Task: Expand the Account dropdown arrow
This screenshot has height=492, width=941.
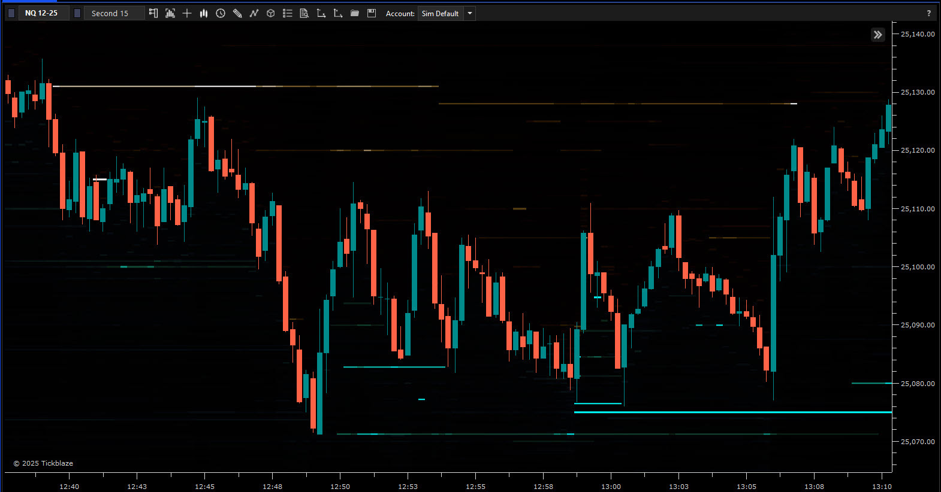Action: click(x=470, y=13)
